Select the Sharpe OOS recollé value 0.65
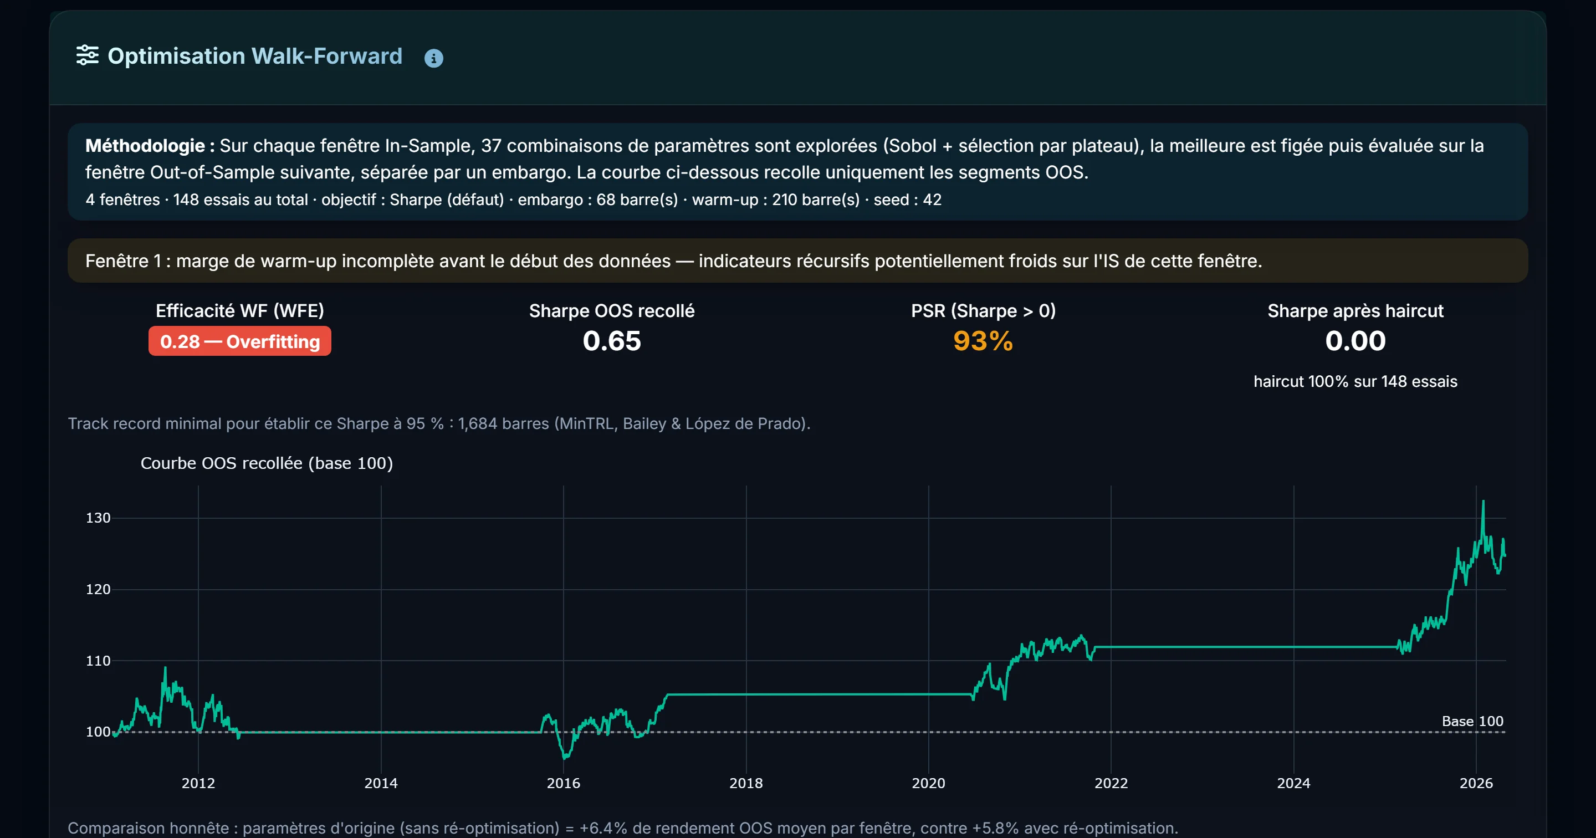Screen dimensions: 1596x838 click(611, 341)
